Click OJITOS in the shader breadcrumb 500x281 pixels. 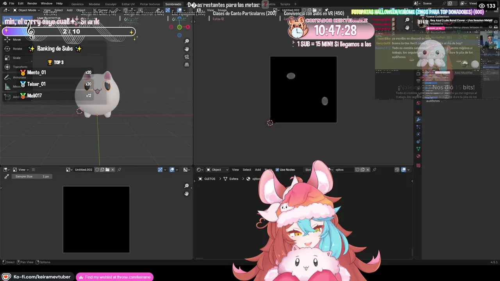pos(210,179)
